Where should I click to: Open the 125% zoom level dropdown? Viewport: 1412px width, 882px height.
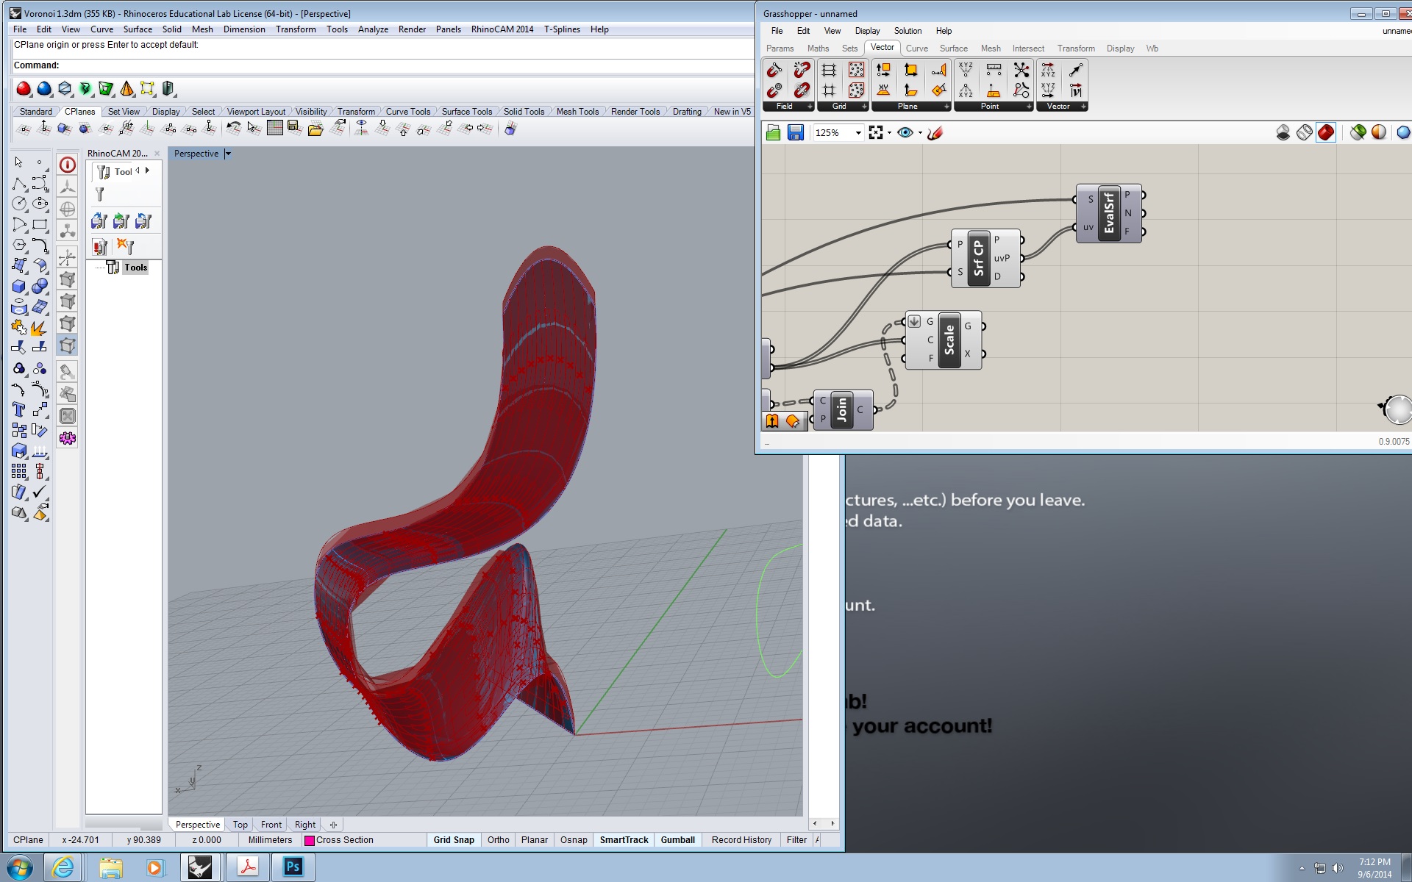(x=857, y=133)
